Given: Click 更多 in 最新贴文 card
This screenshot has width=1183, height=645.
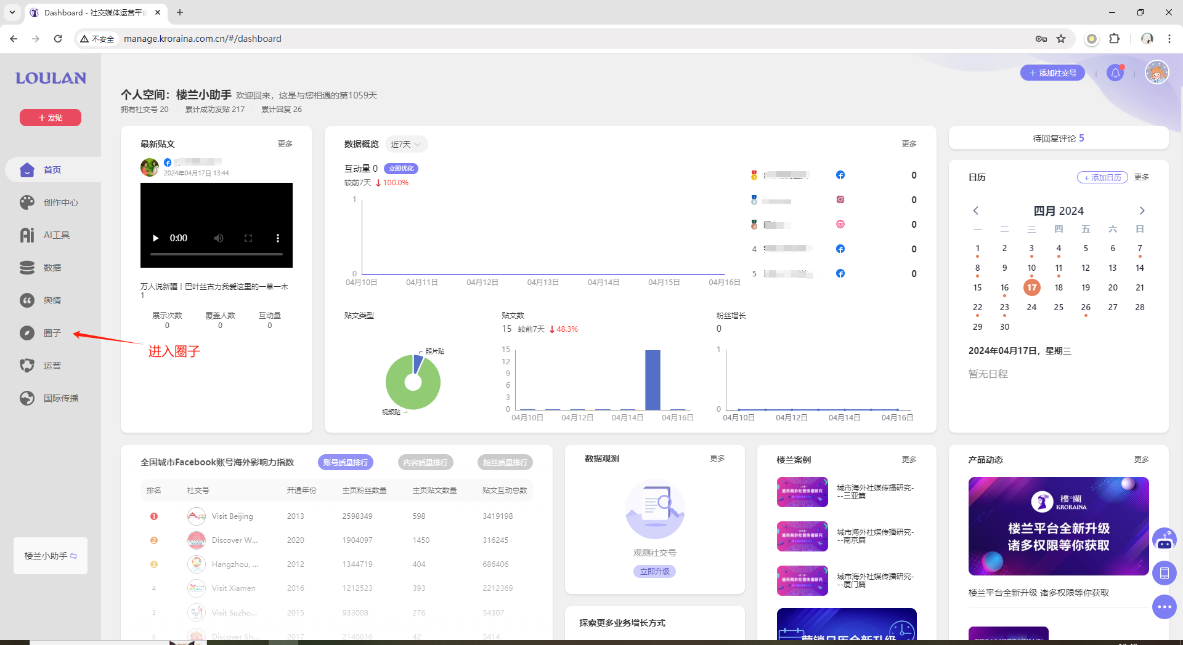Looking at the screenshot, I should click(285, 144).
